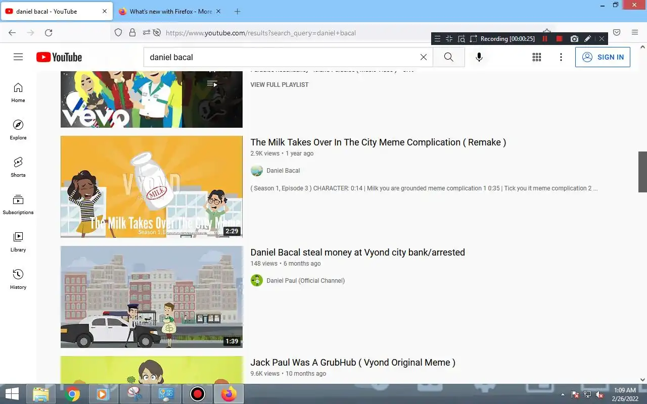
Task: Click the police car bank robbery thumbnail
Action: tap(152, 297)
